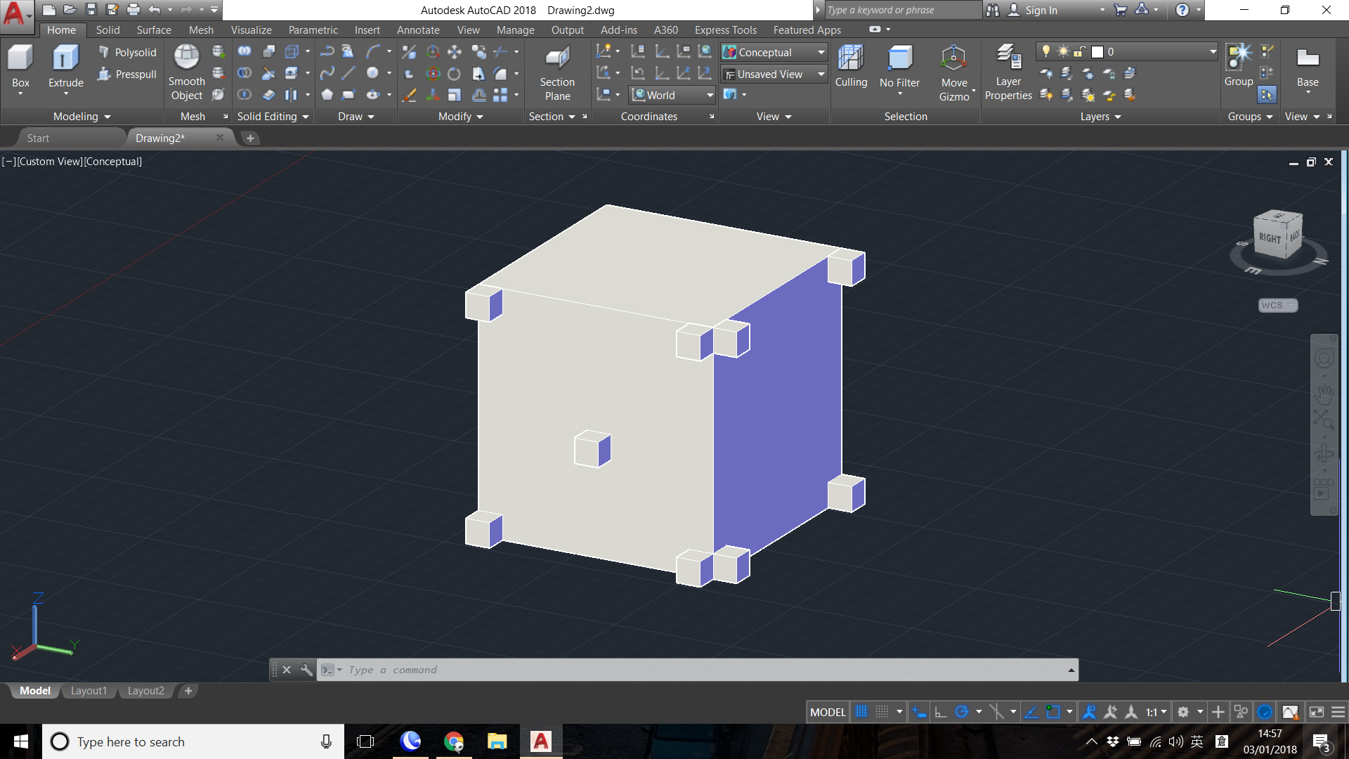The image size is (1349, 759).
Task: Expand the Modify panel
Action: coord(460,117)
